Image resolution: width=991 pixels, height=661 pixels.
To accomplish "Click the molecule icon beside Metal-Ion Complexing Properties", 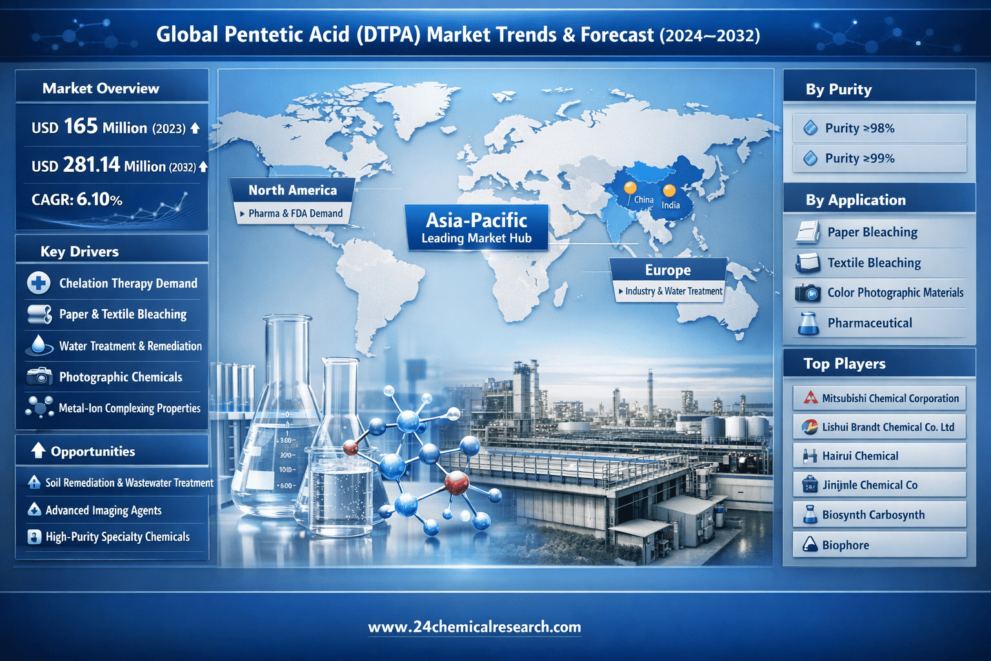I will pos(39,407).
